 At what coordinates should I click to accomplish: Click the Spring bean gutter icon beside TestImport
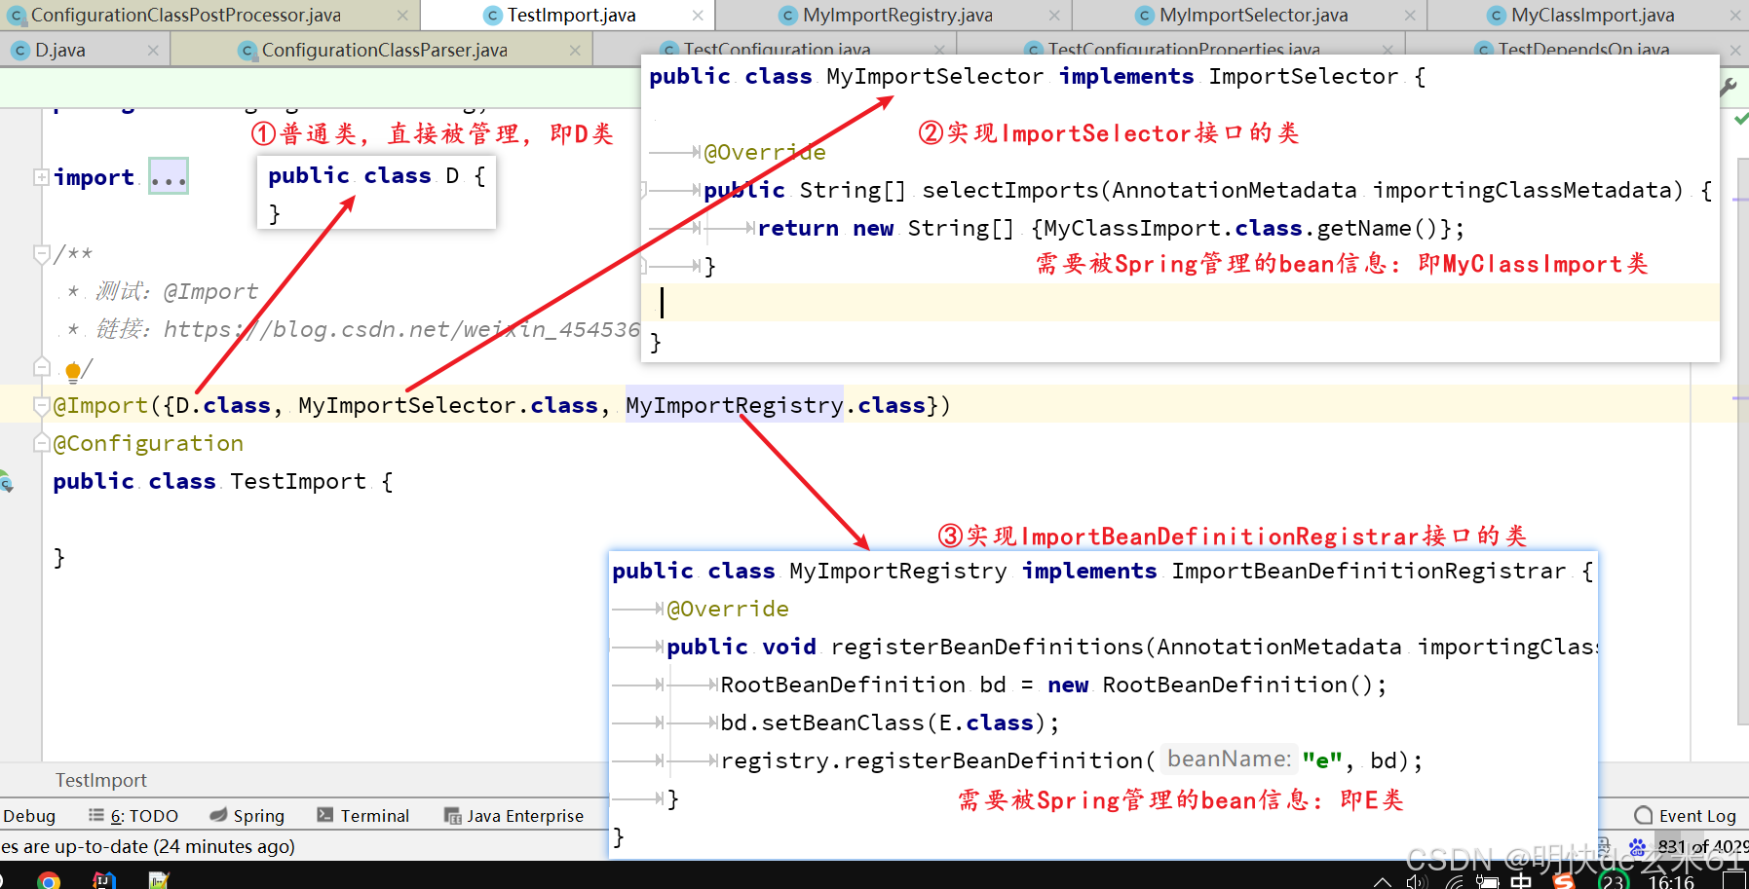coord(6,481)
